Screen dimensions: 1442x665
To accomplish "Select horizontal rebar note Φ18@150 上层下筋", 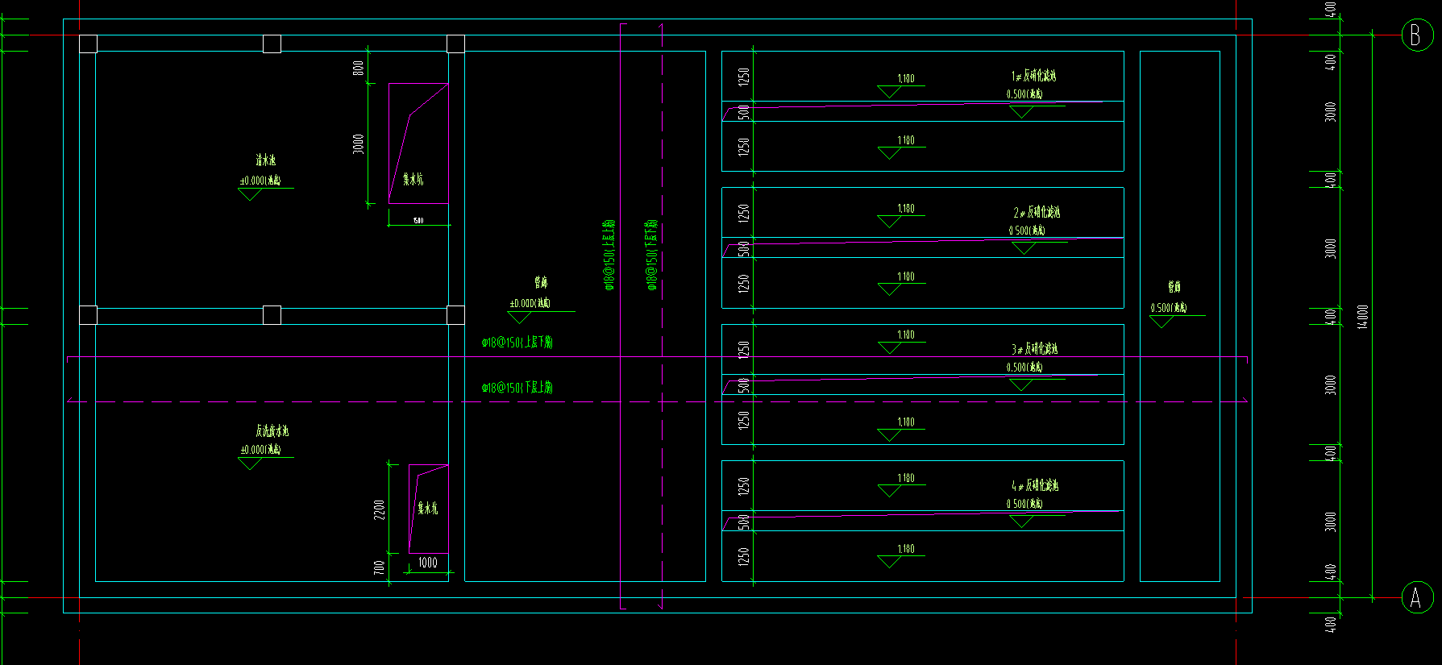I will click(x=517, y=342).
